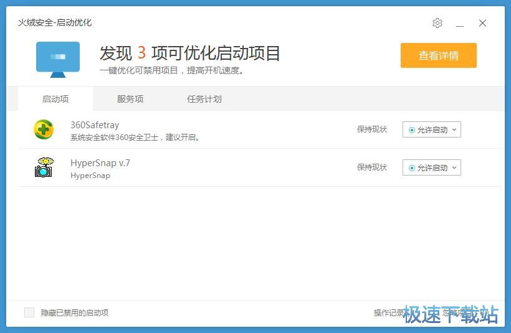Image resolution: width=511 pixels, height=333 pixels.
Task: Open the 允许启动 dropdown for HyperSnap v.7
Action: tap(431, 167)
